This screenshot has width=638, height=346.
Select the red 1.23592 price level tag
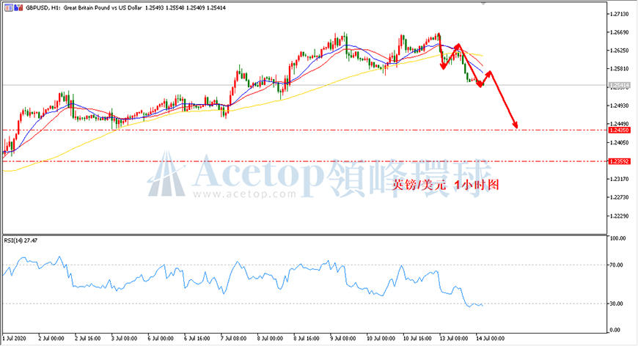619,161
